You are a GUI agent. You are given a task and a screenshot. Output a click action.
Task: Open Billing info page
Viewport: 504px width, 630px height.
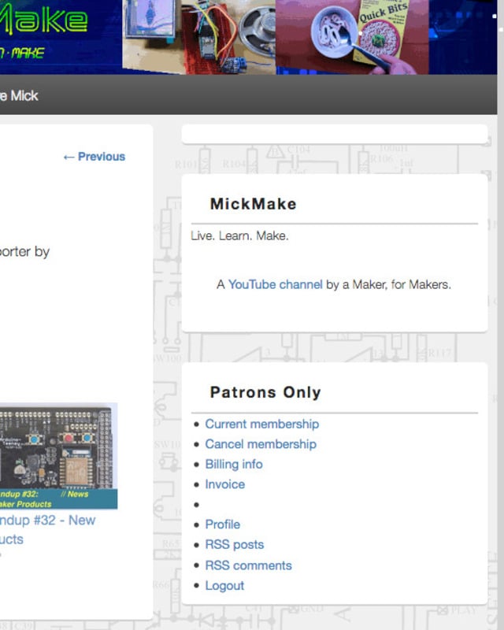[x=234, y=464]
